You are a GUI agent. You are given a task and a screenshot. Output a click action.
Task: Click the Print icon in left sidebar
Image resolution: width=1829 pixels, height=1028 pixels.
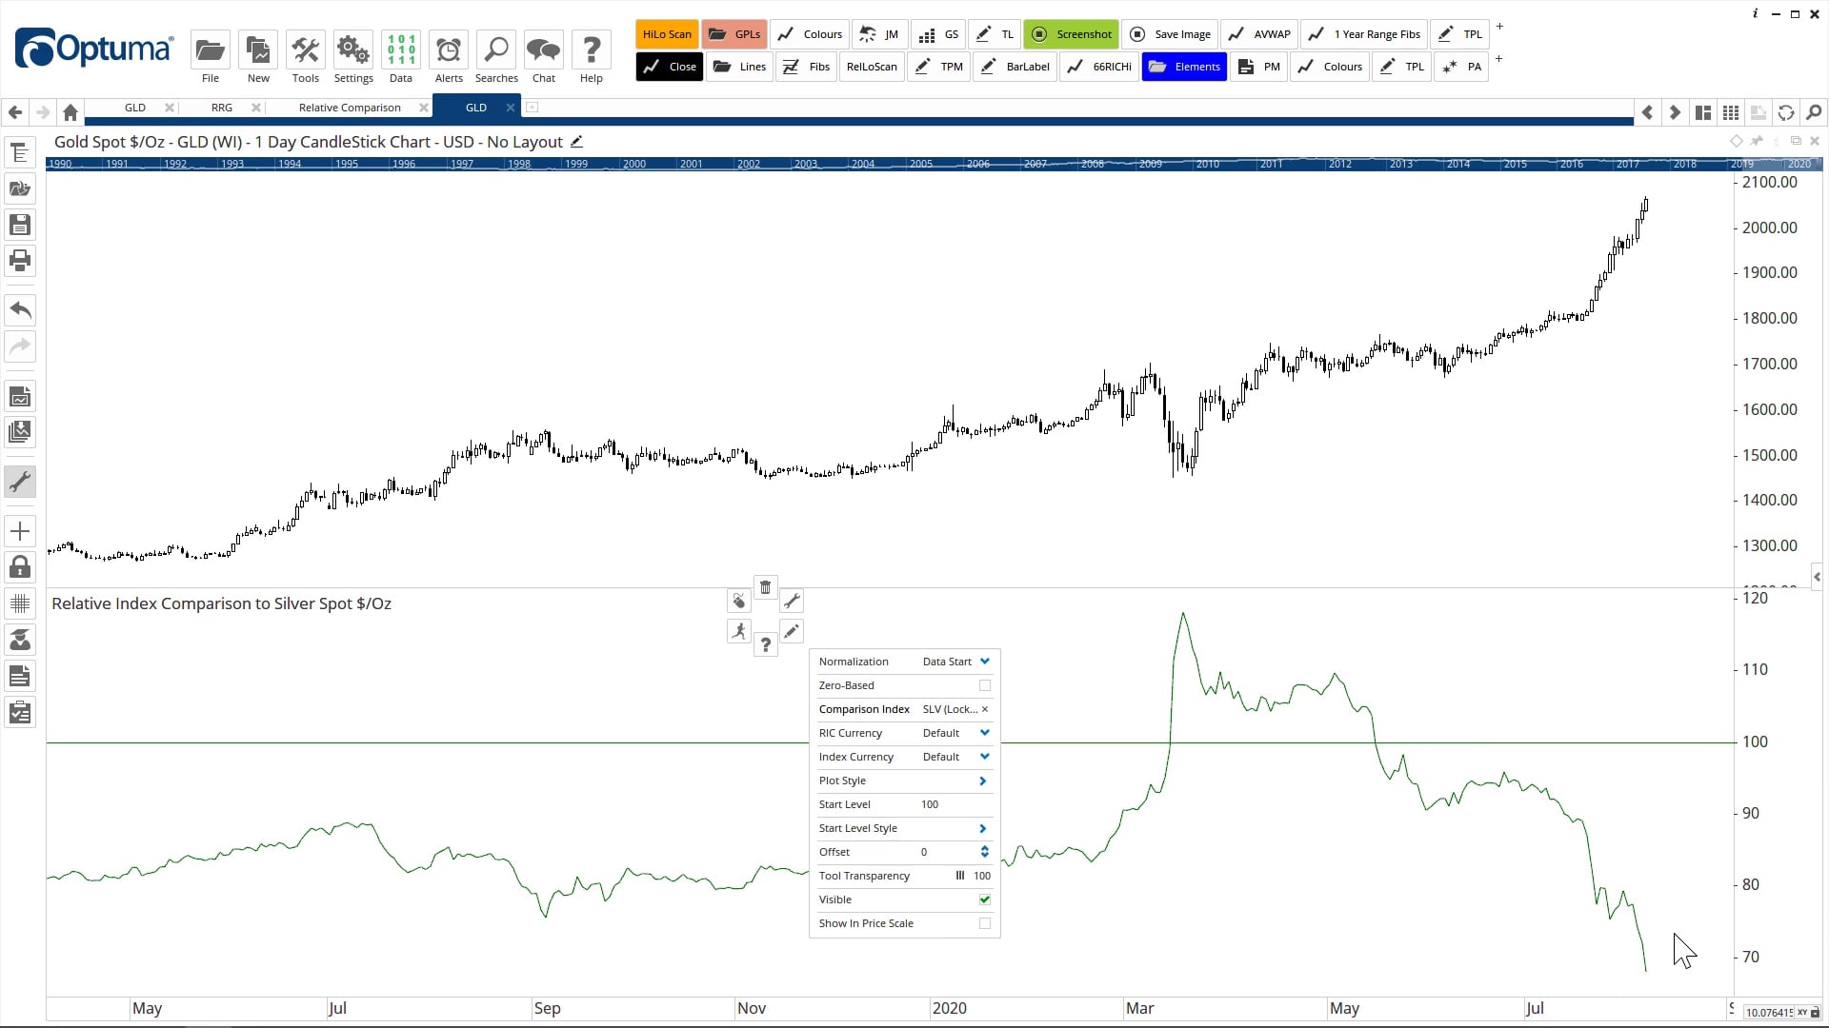(20, 260)
